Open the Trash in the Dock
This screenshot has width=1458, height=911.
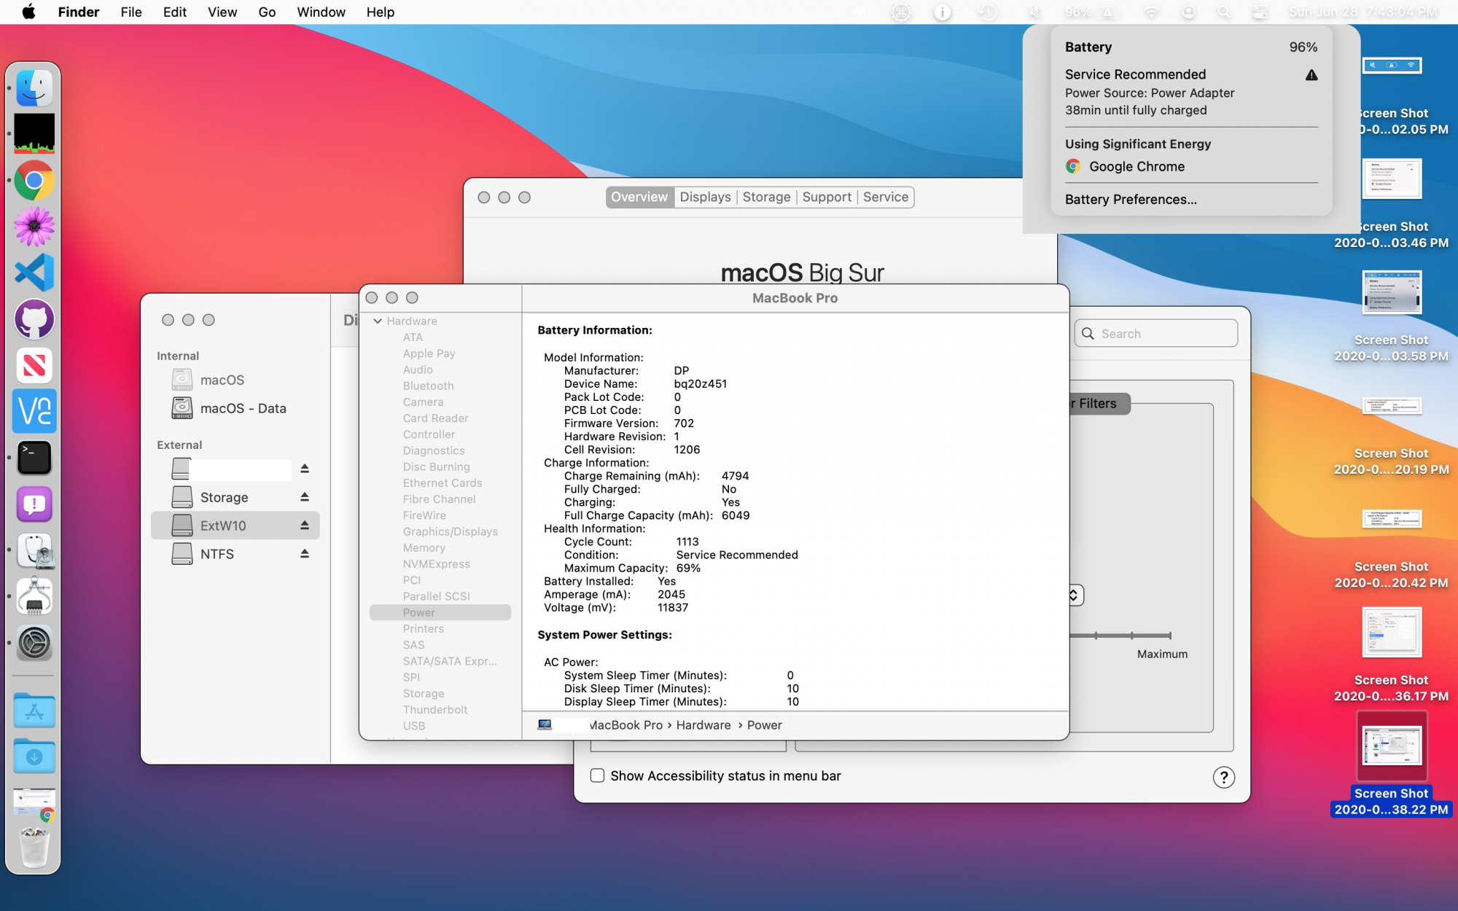coord(34,848)
